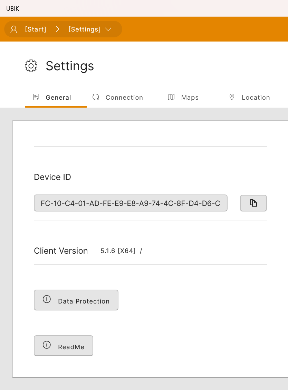288x390 pixels.
Task: Click the sync arrows icon for Connection
Action: (x=96, y=97)
